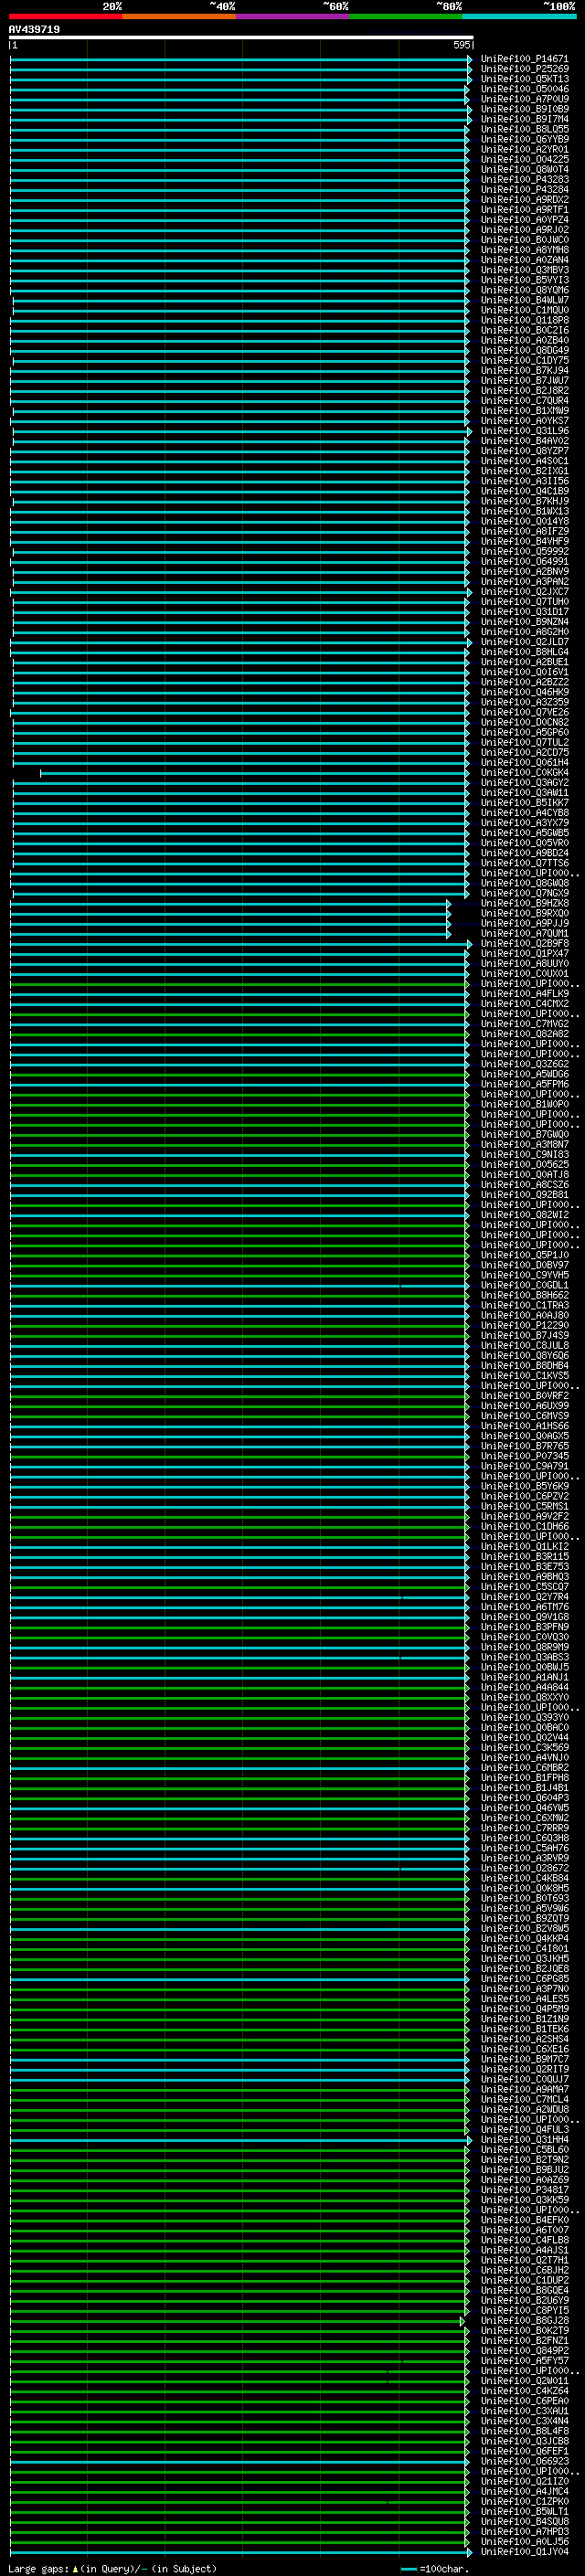Click the white query sequence ruler bar
Image resolution: width=585 pixels, height=2576 pixels.
240,38
